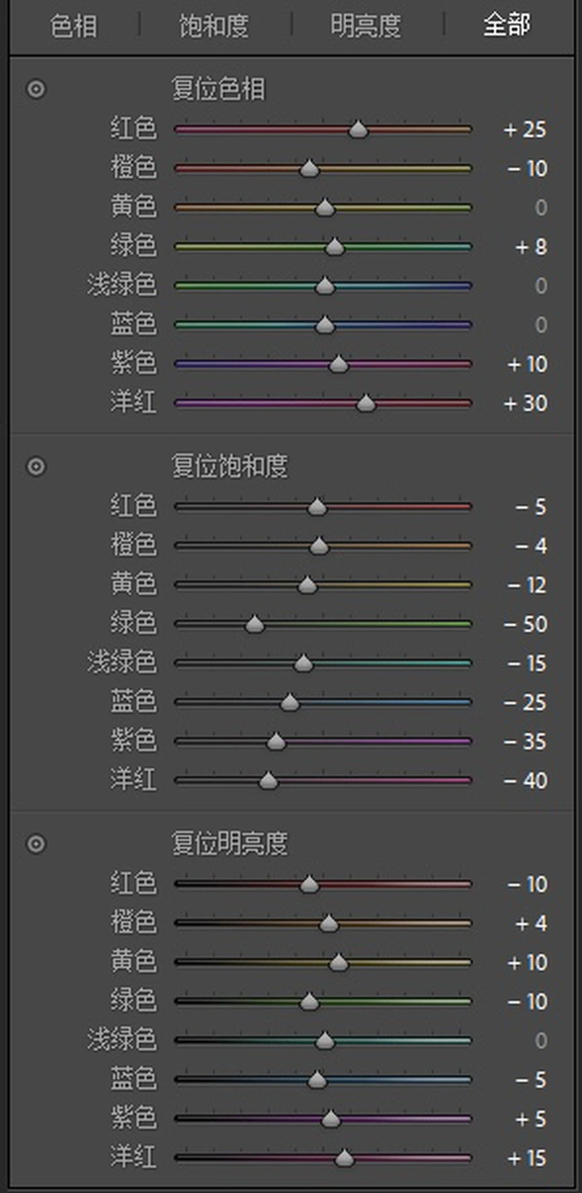582x1193 pixels.
Task: Click the hue 红色 value +25
Action: point(525,129)
